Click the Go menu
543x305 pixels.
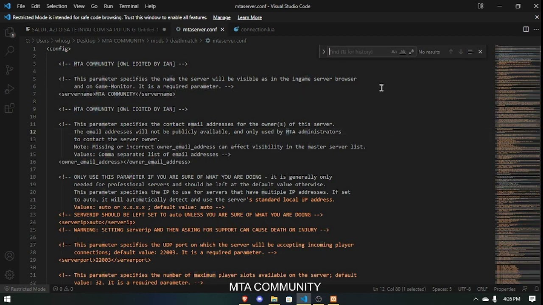(x=94, y=6)
